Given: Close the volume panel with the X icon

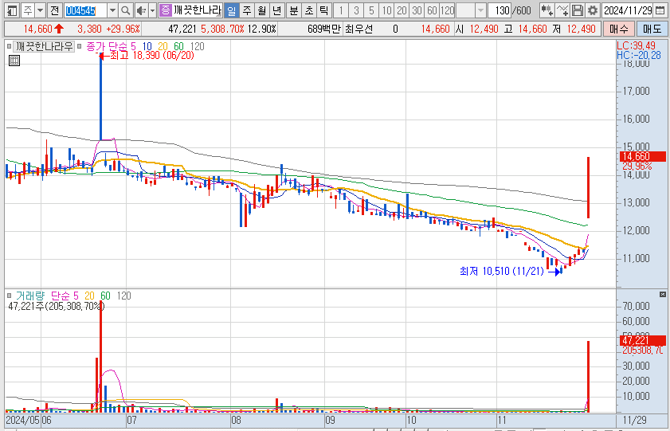Looking at the screenshot, I should click(662, 294).
